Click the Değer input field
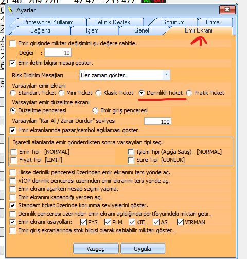The width and height of the screenshot is (247, 259). 58,53
